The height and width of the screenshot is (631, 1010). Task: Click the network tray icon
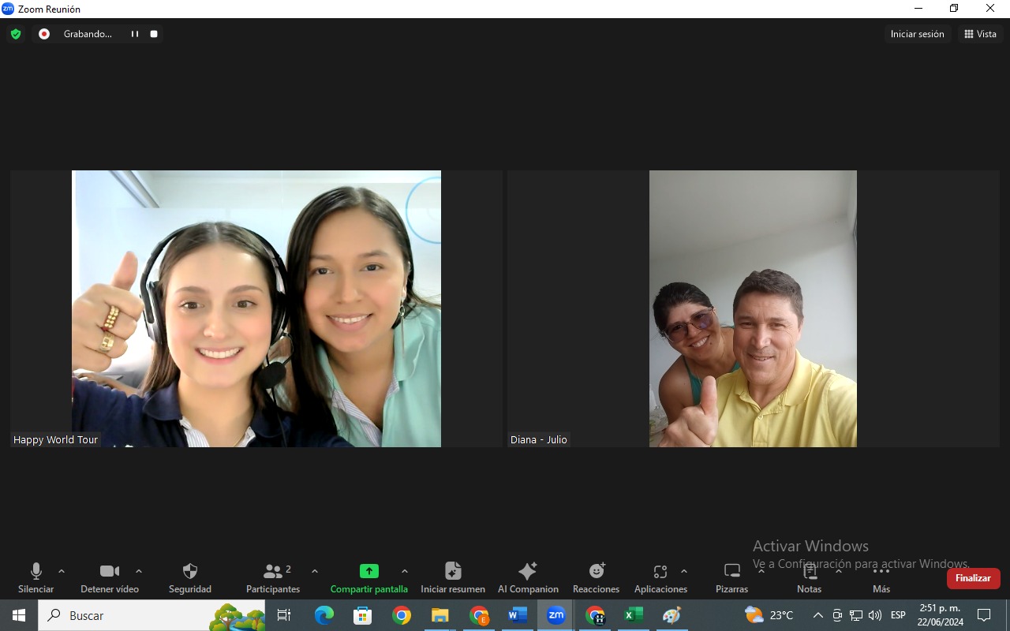coord(856,615)
